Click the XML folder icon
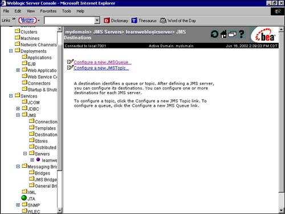Screen dimensions: 285x214 25,191
